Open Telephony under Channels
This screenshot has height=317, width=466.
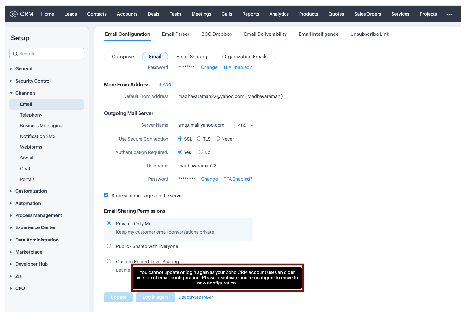(31, 115)
